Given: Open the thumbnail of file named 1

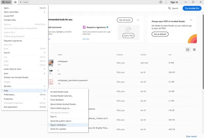Looking at the screenshot, I should [x=51, y=73].
